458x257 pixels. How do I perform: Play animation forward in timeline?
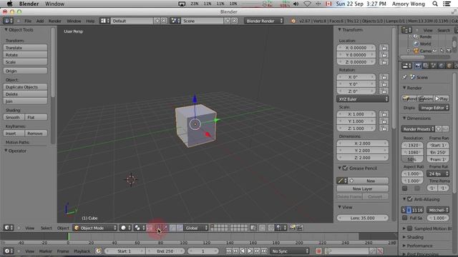click(x=250, y=251)
